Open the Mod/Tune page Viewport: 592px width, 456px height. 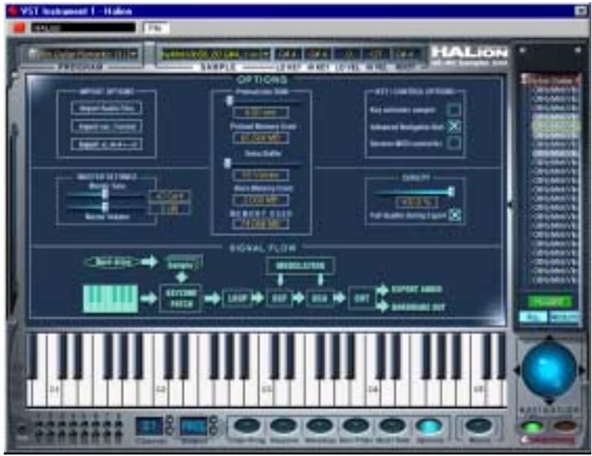(392, 426)
